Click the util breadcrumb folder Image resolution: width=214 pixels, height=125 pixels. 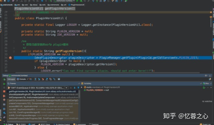pyautogui.click(x=64, y=5)
